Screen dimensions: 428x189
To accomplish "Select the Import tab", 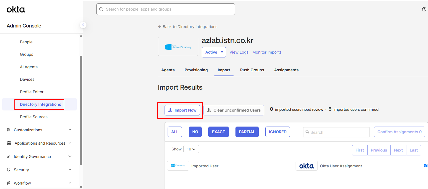I will click(224, 70).
